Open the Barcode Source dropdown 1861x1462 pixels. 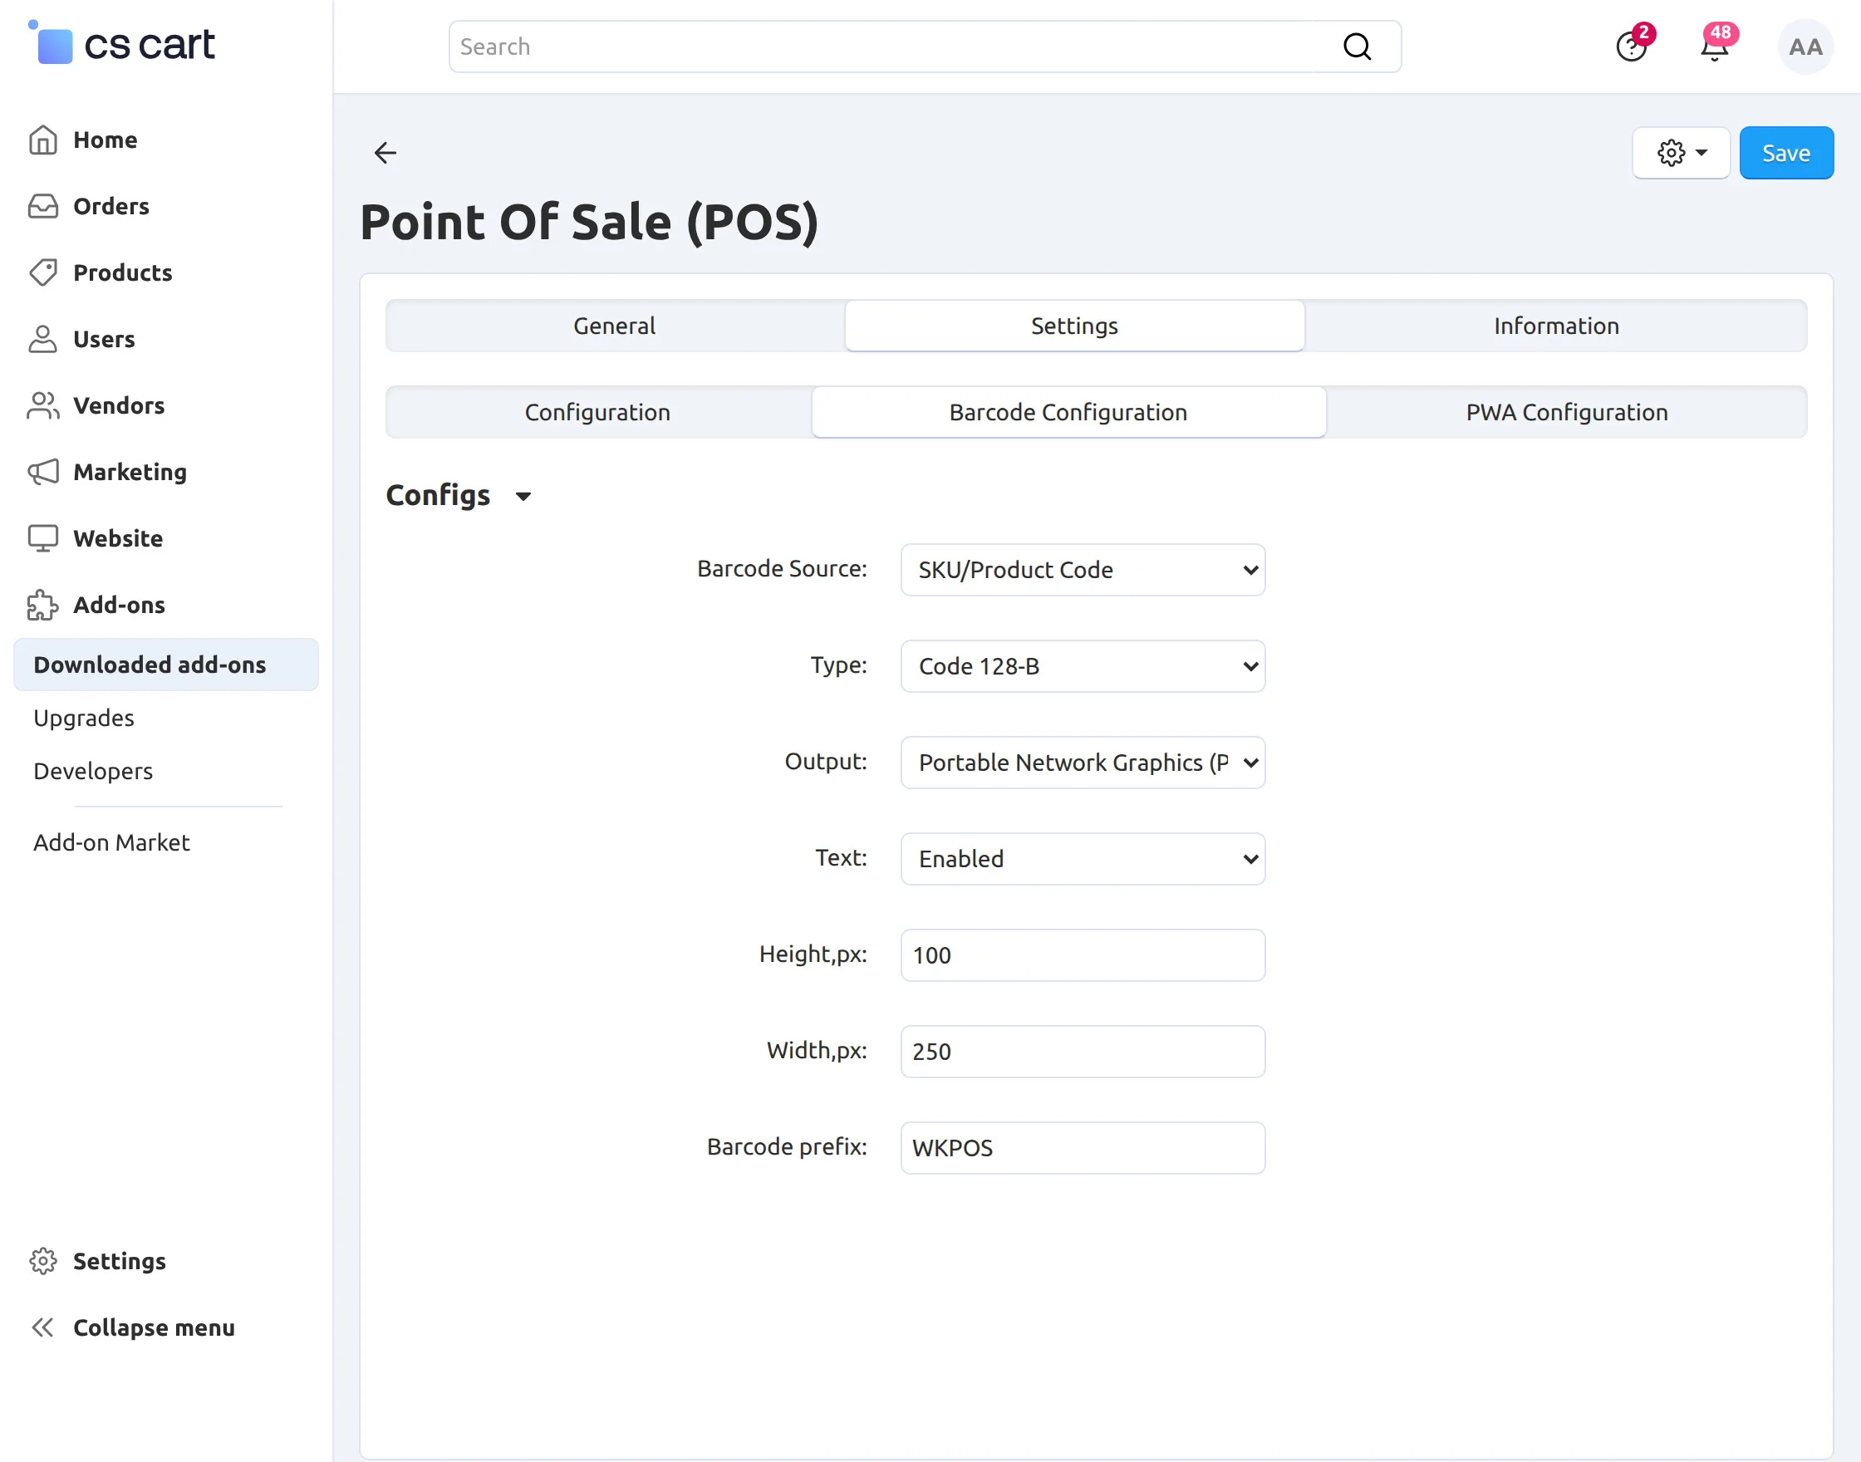tap(1082, 570)
